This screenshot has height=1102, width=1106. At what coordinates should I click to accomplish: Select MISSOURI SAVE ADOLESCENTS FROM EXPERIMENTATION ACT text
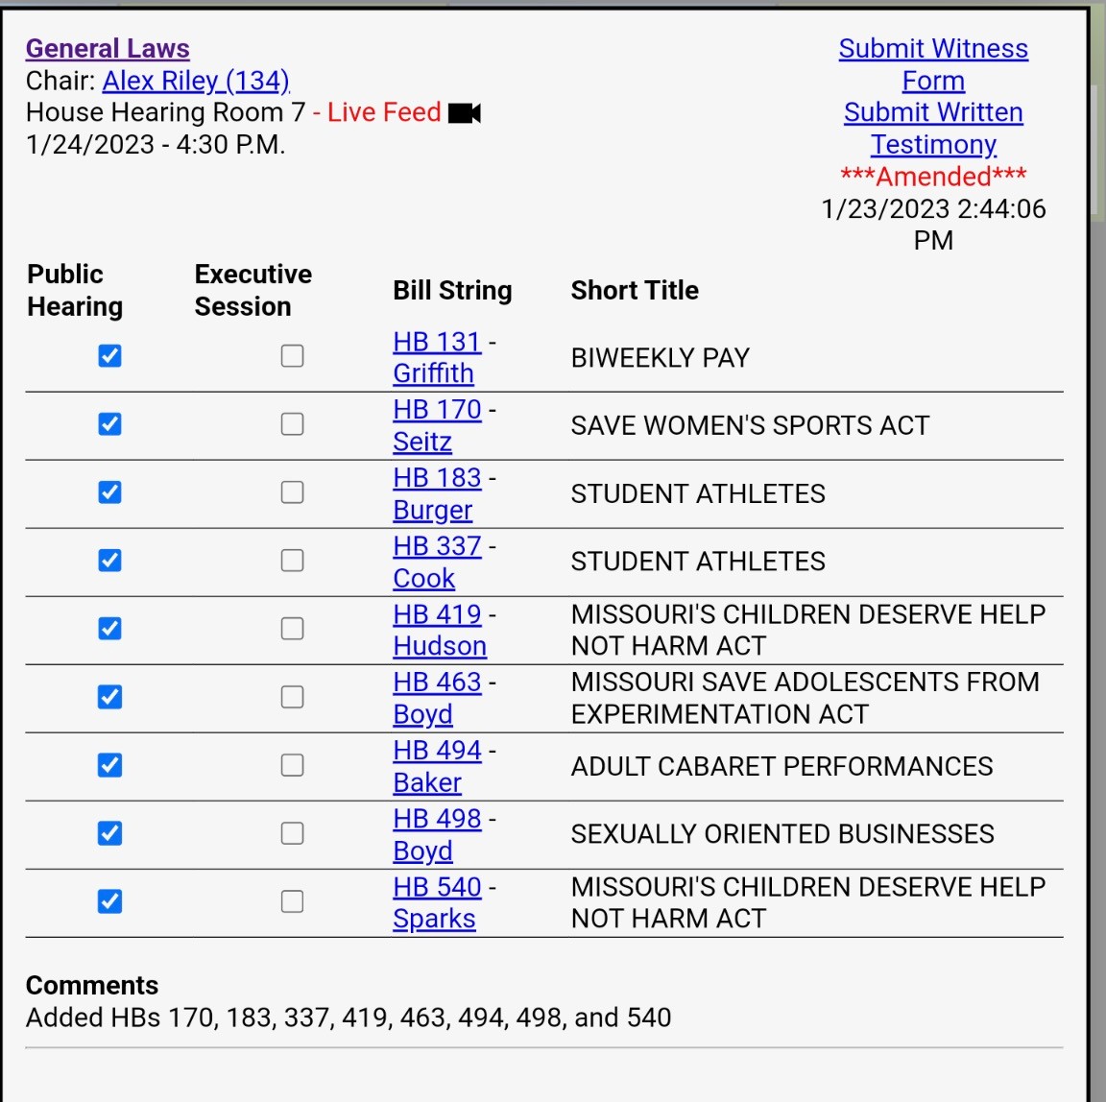point(805,698)
